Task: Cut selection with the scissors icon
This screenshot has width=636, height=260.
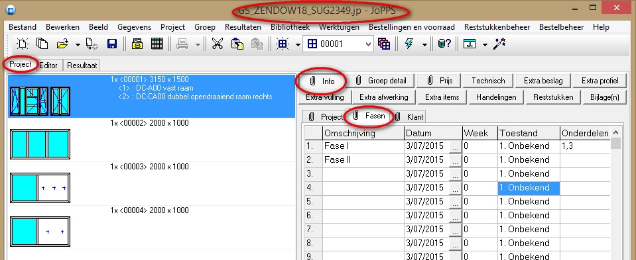Action: 218,44
